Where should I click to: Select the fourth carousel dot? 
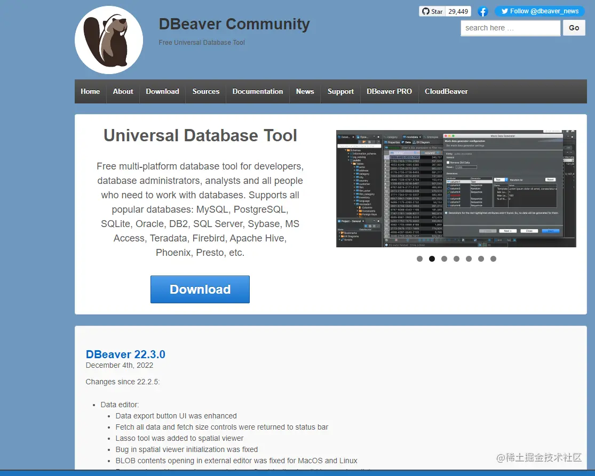[x=456, y=259]
